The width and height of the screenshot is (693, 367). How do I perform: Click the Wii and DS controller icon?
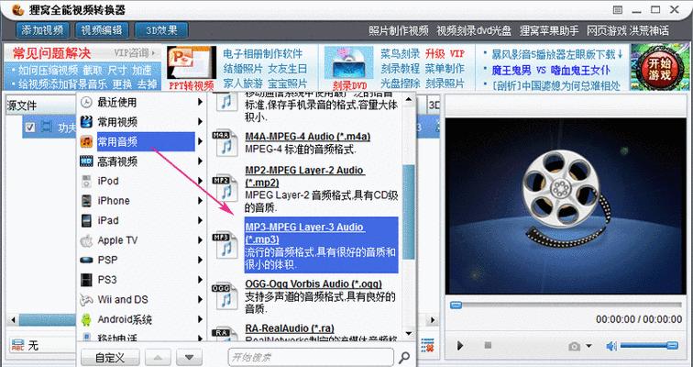click(x=86, y=300)
